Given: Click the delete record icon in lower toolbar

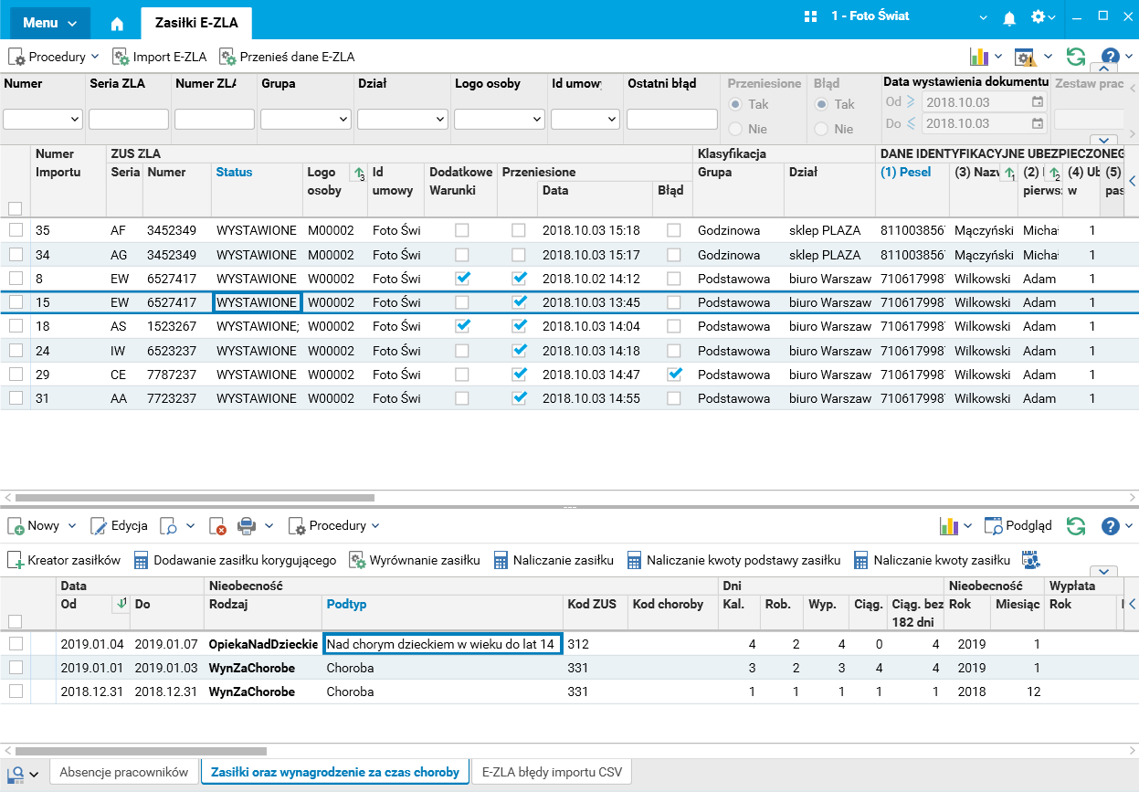Looking at the screenshot, I should click(217, 526).
